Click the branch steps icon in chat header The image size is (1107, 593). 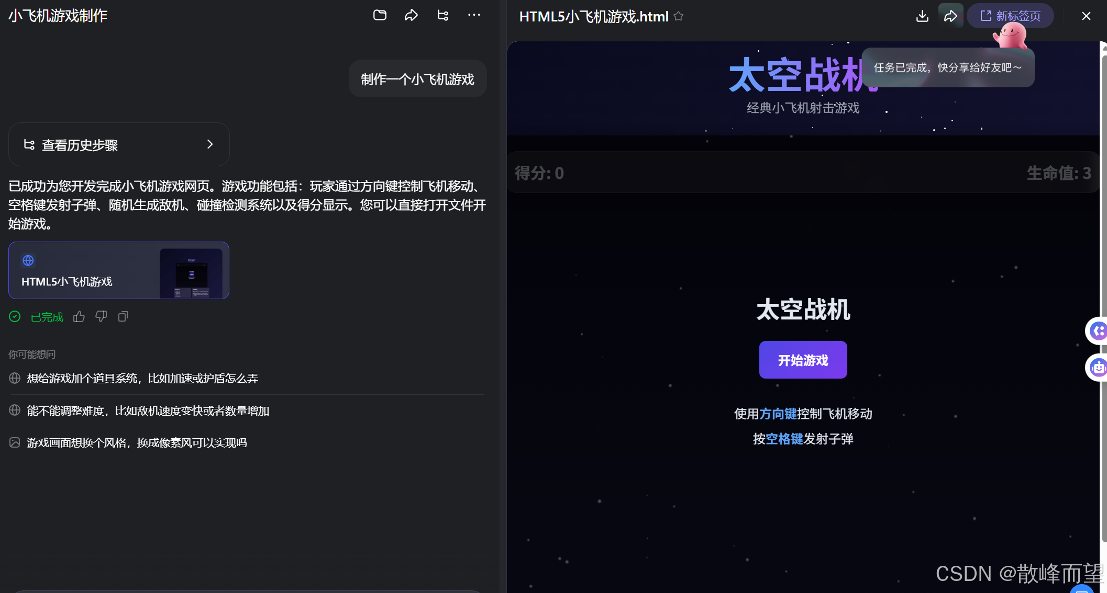pos(442,15)
